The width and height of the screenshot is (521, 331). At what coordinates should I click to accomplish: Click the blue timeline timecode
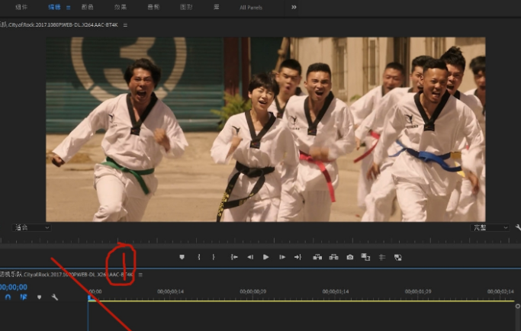[14, 287]
